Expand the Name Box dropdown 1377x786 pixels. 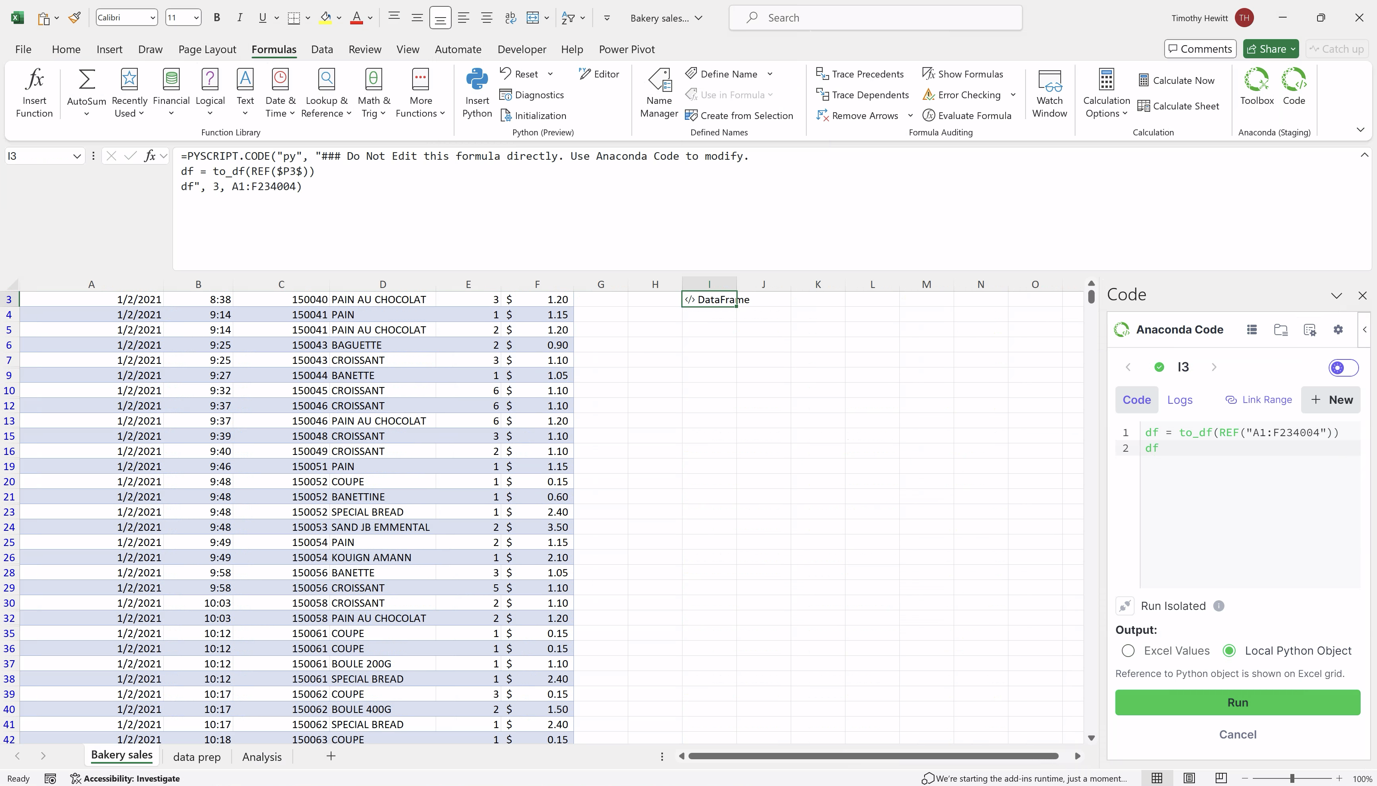point(77,157)
